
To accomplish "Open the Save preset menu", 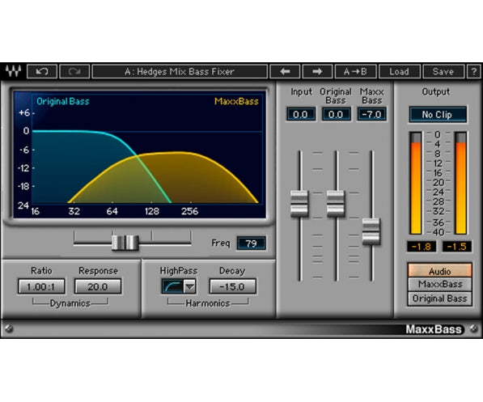I will (443, 72).
